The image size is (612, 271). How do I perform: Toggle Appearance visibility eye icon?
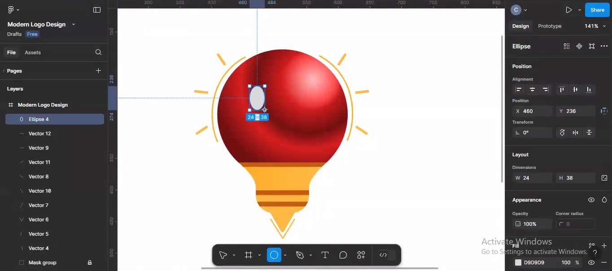click(x=591, y=200)
